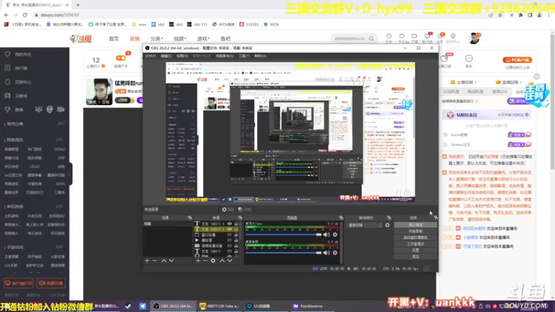Open OBS scene transition dropdown
This screenshot has height=312, width=555.
(365, 225)
